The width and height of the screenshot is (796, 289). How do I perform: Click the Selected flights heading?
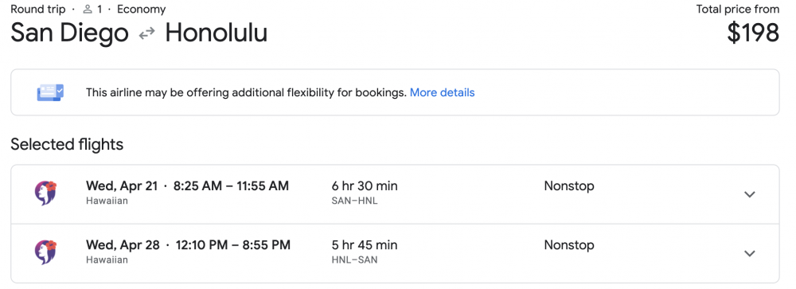67,144
